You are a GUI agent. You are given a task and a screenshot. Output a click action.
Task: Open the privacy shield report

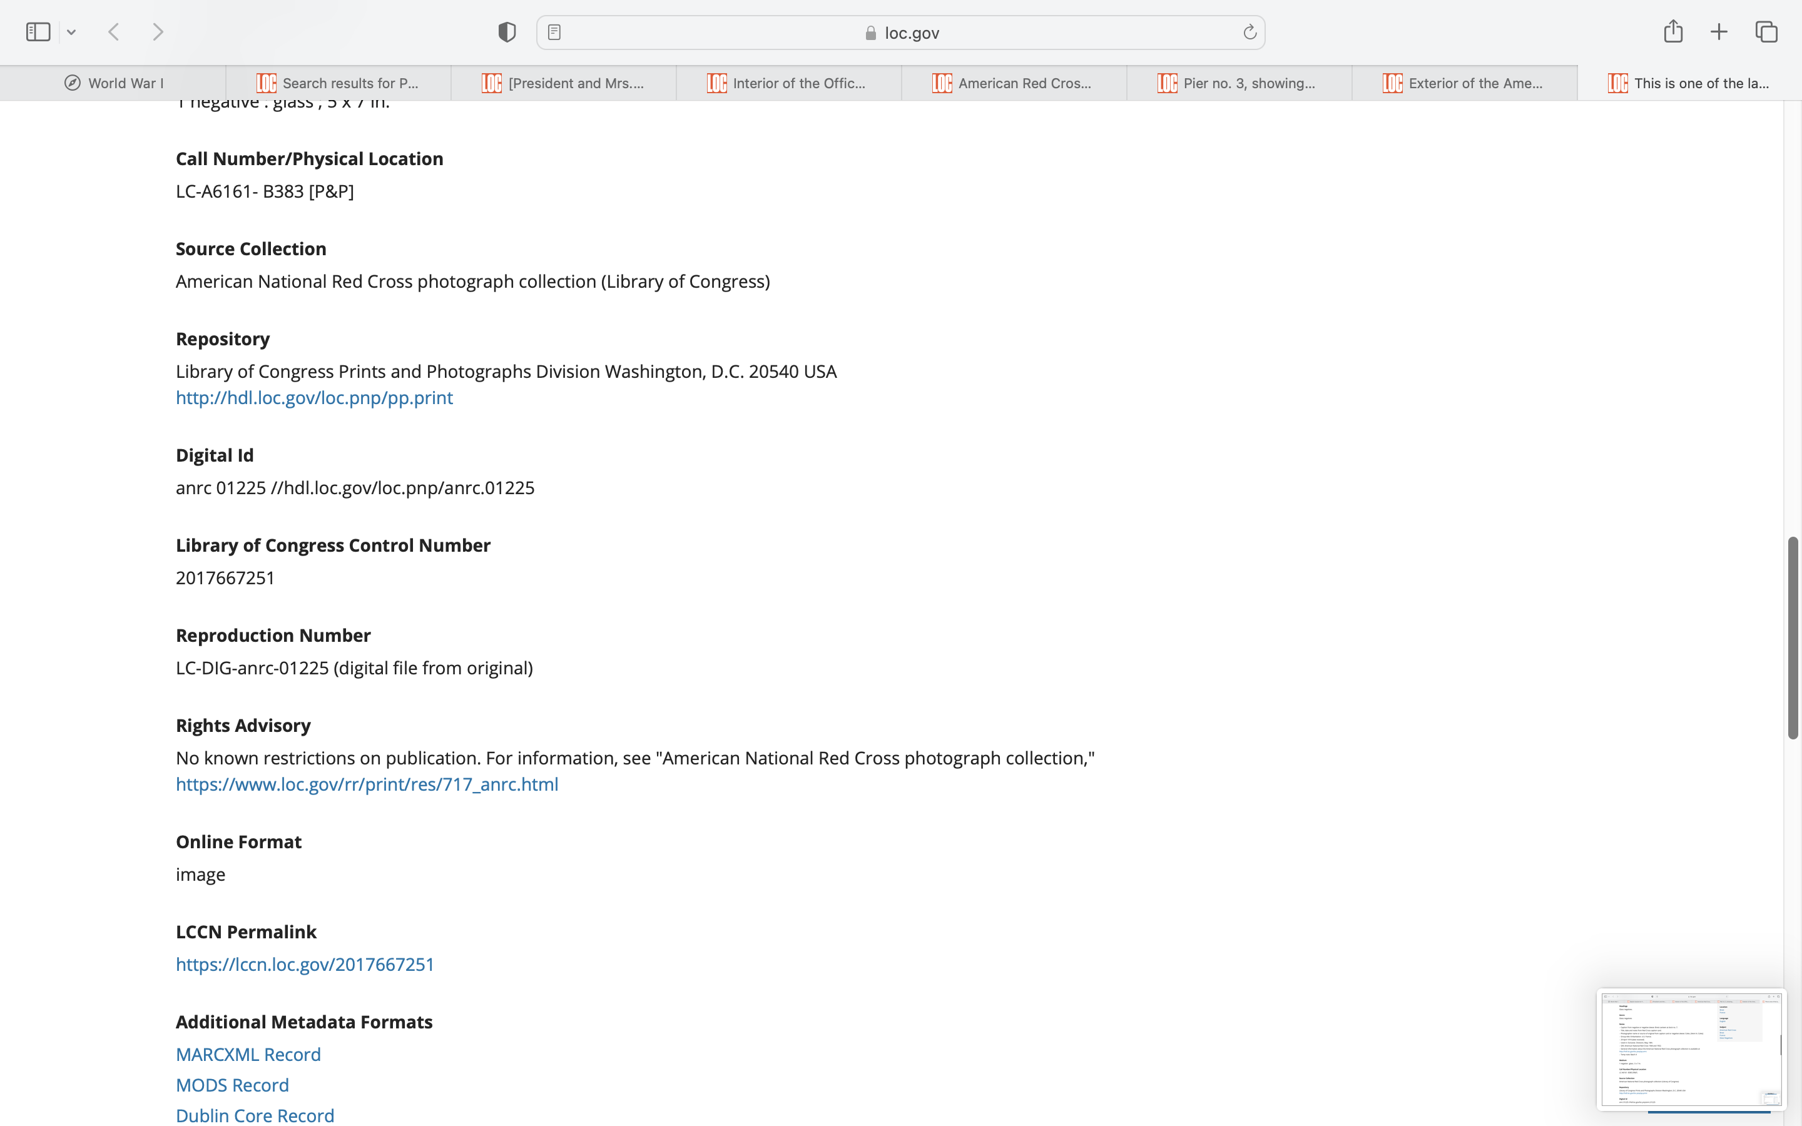click(x=507, y=32)
